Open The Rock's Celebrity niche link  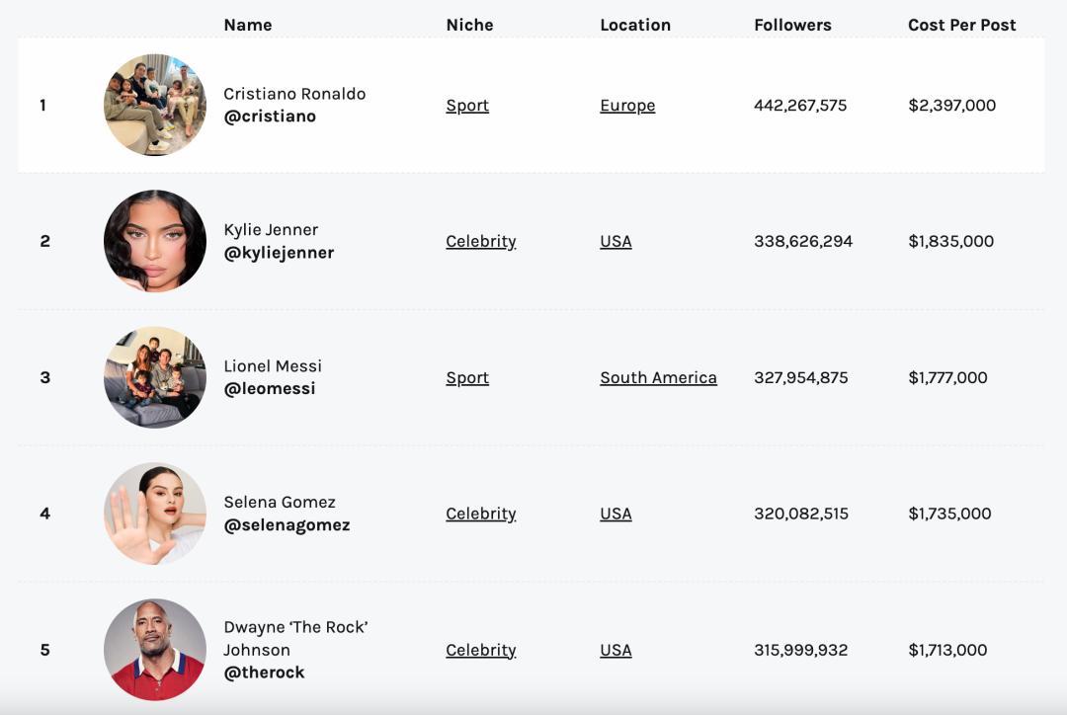481,650
